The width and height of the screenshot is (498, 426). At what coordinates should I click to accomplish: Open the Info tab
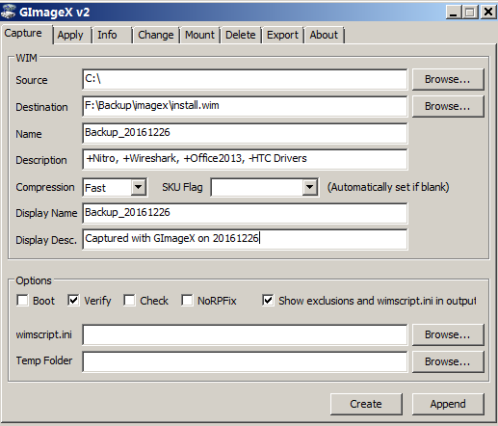point(107,35)
